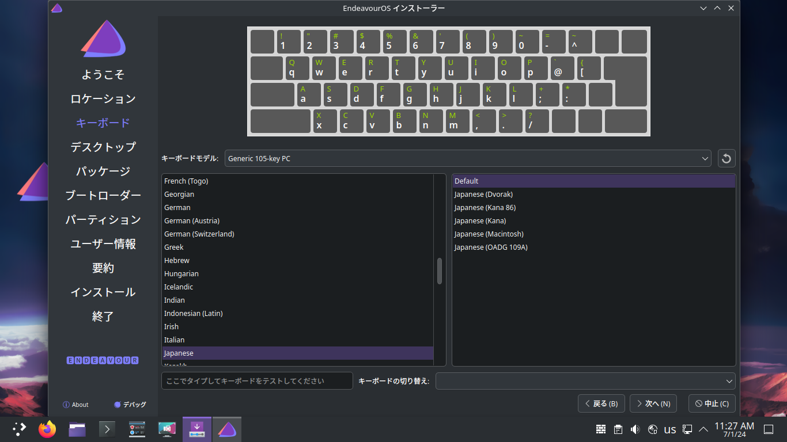Select Japanese (Kana) variant

coord(593,221)
